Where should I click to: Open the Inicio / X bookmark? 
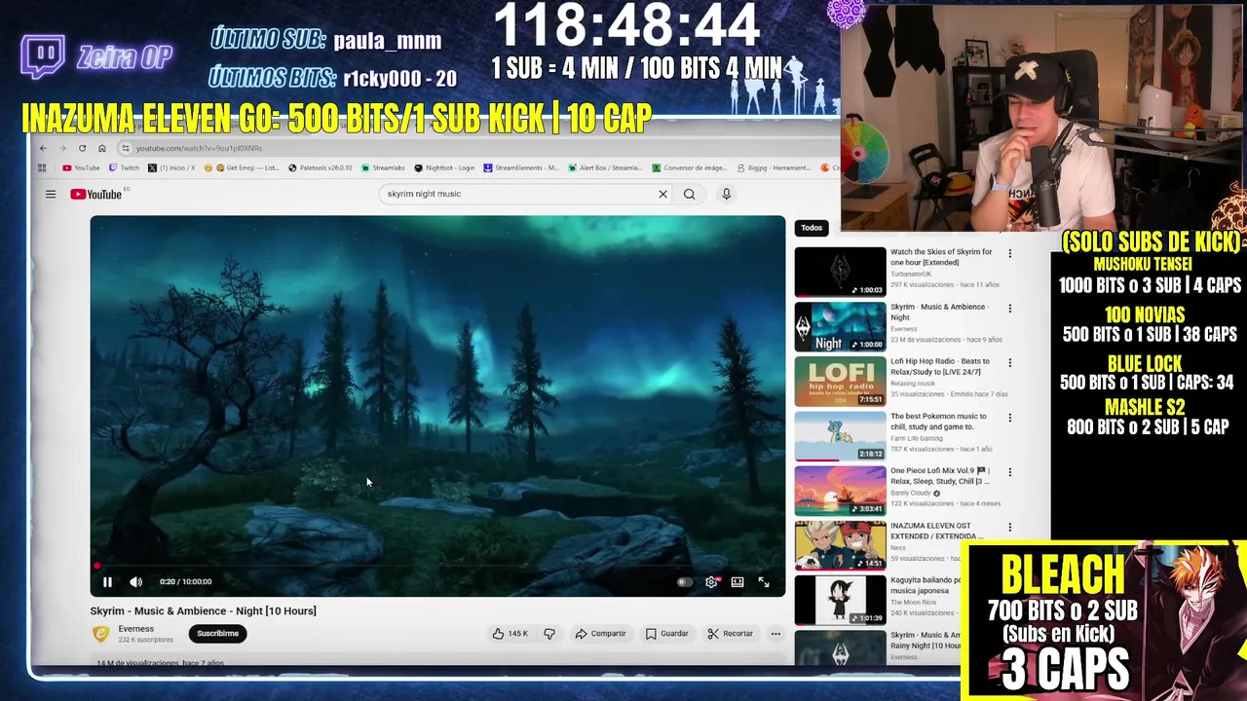click(171, 167)
